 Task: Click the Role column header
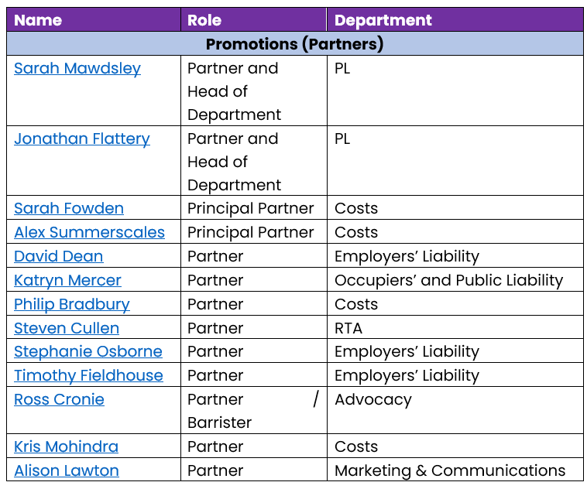coord(204,20)
